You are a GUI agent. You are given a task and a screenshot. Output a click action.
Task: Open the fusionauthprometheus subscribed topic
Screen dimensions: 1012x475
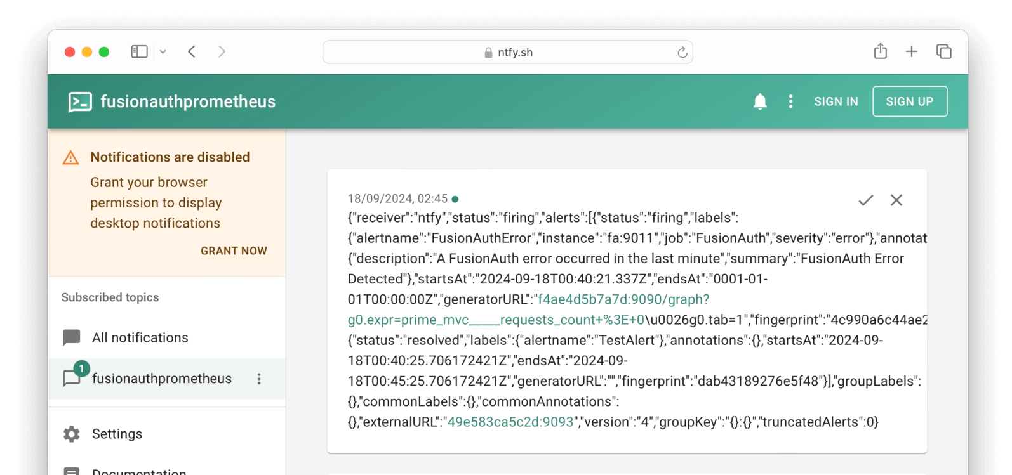[x=161, y=379]
